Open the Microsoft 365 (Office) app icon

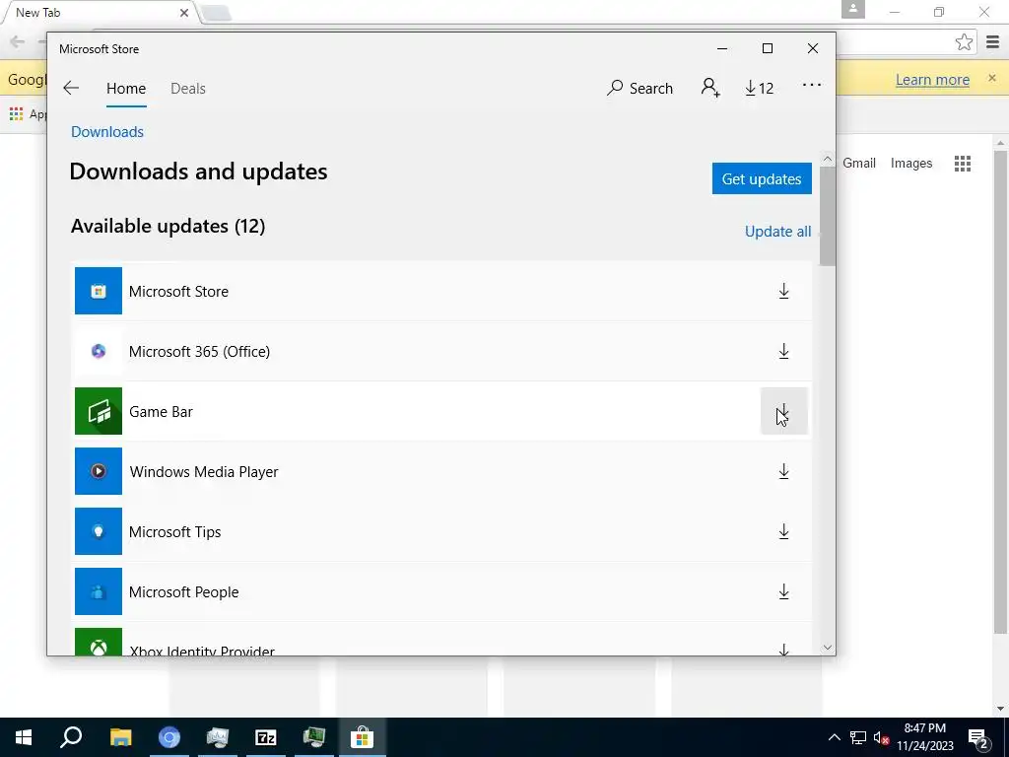pyautogui.click(x=99, y=352)
